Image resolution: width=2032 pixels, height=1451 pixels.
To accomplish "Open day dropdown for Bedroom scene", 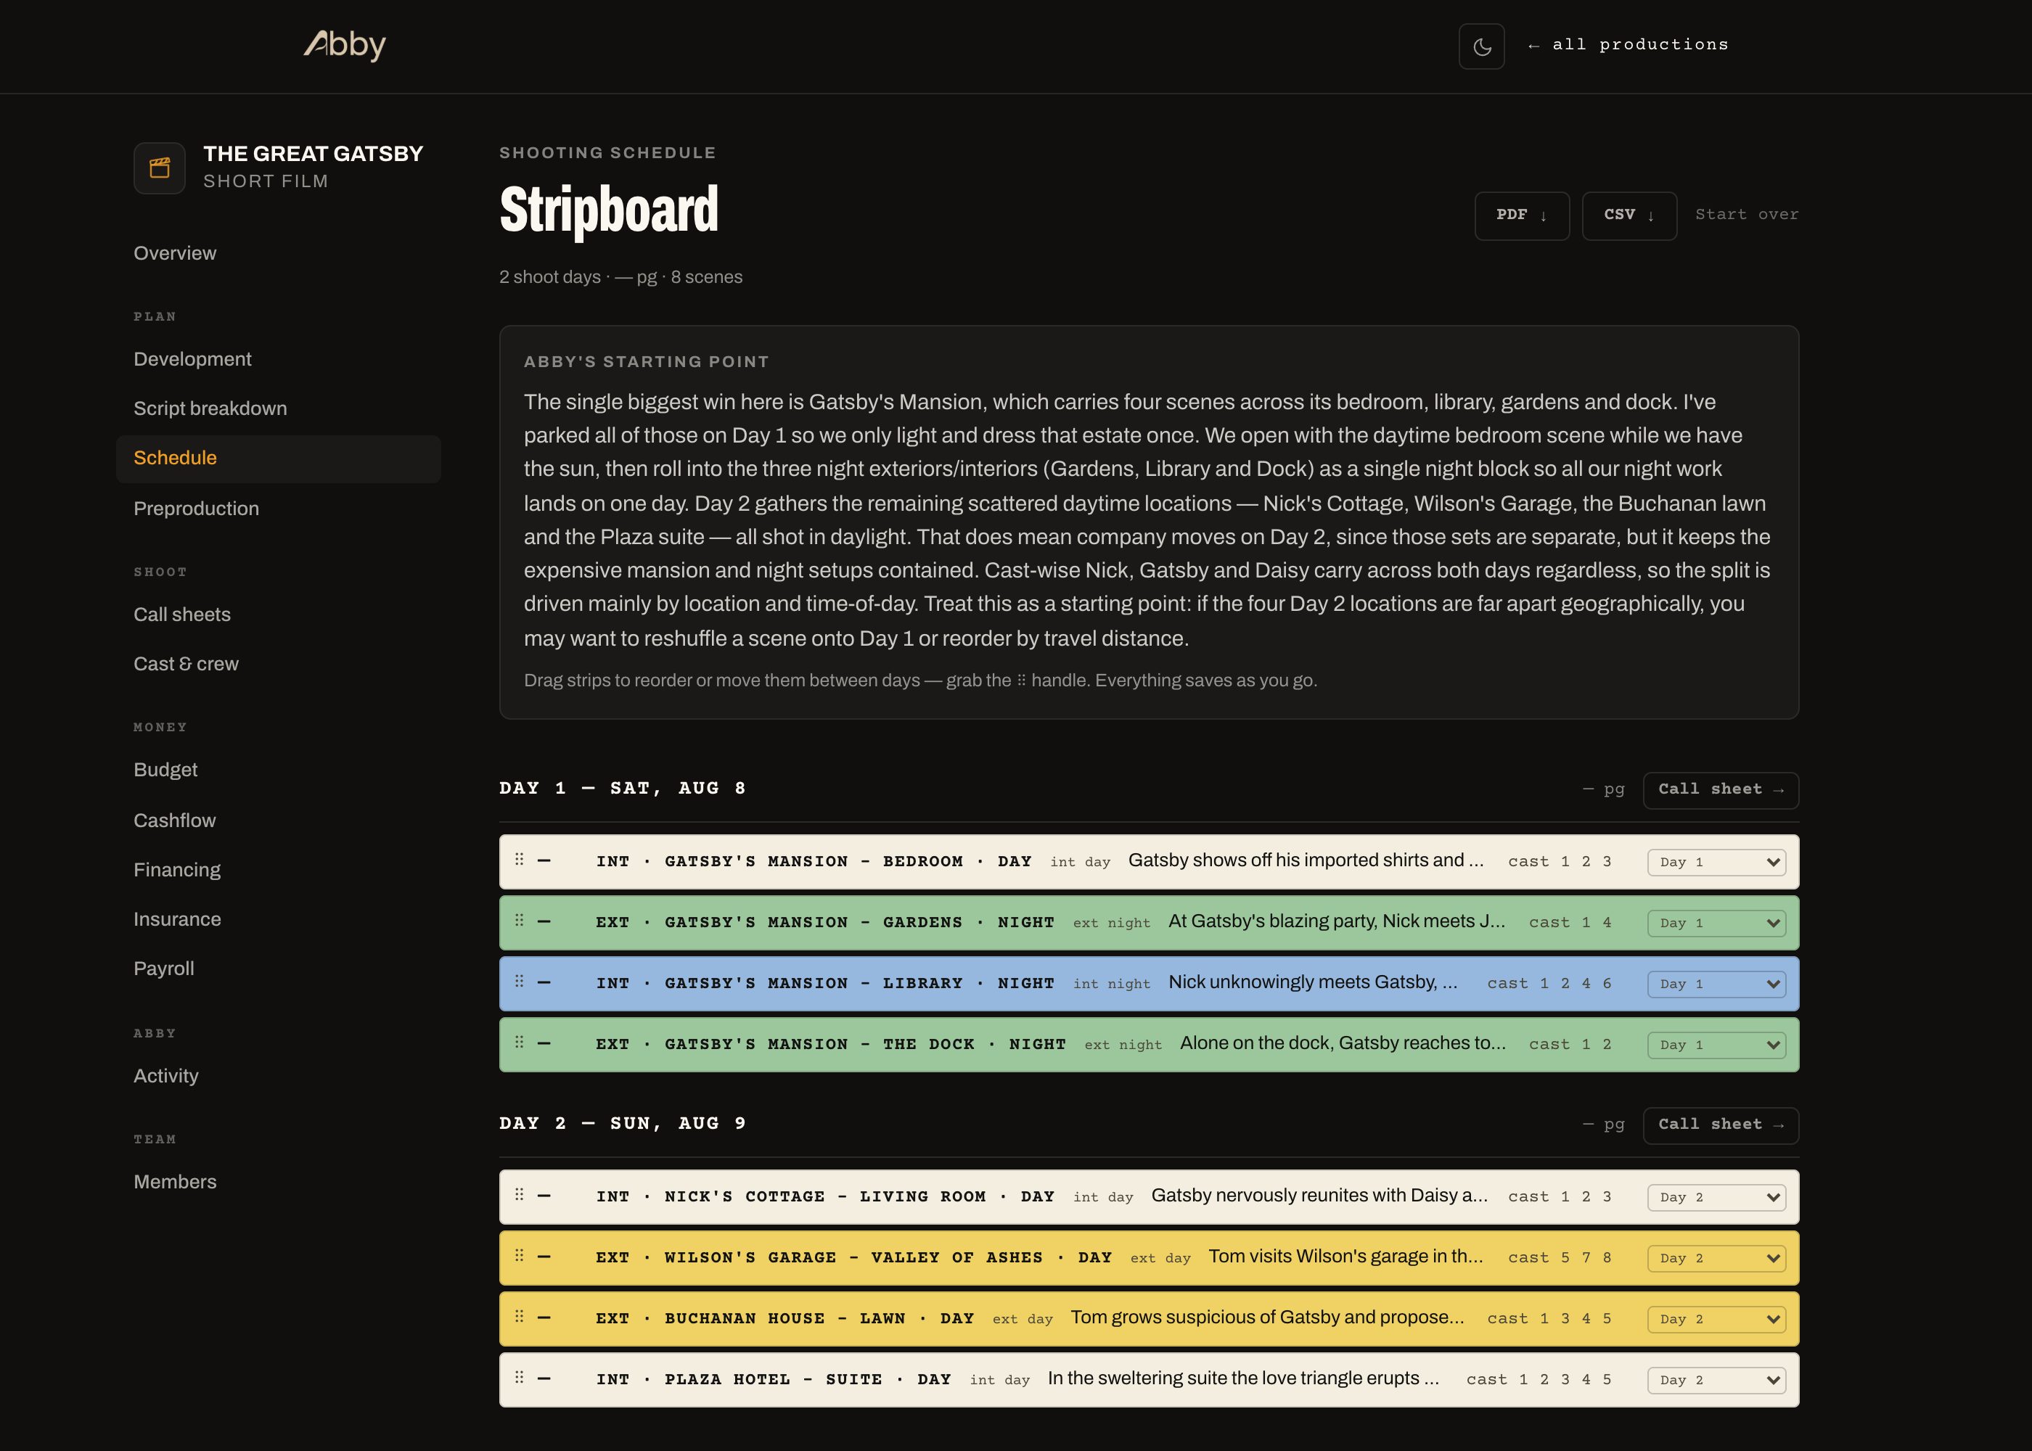I will tap(1716, 862).
